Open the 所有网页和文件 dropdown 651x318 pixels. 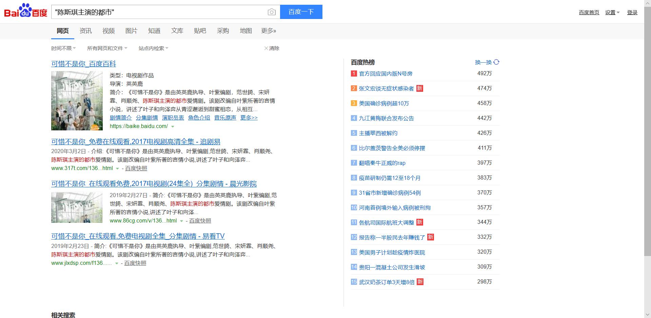[x=106, y=48]
